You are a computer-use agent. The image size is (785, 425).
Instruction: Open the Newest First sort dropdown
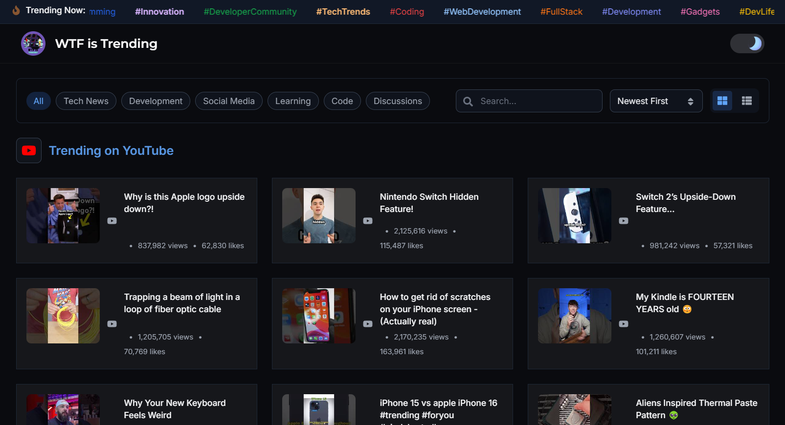[656, 101]
